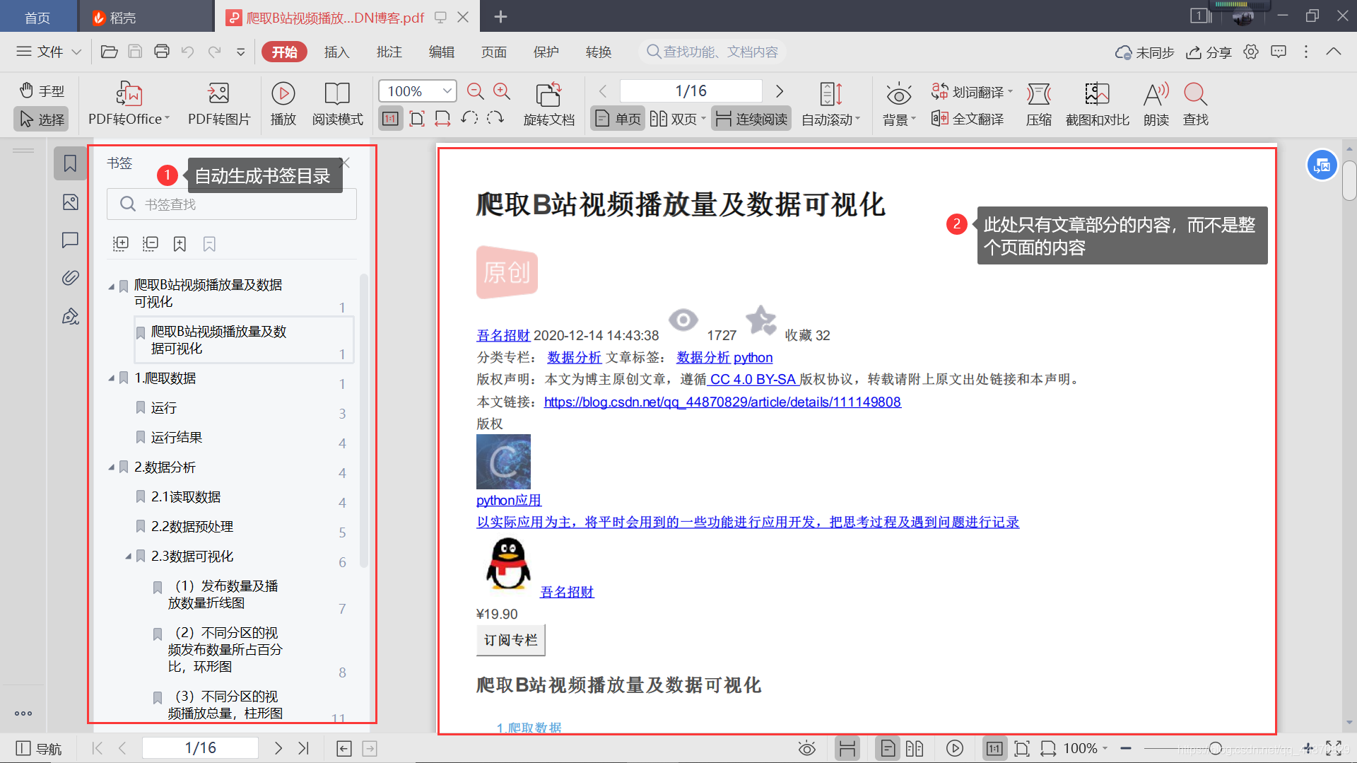
Task: Open the 截图和对比 tool
Action: tap(1097, 104)
